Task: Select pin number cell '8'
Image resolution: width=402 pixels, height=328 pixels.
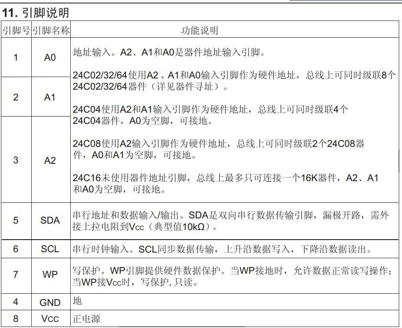Action: click(16, 318)
